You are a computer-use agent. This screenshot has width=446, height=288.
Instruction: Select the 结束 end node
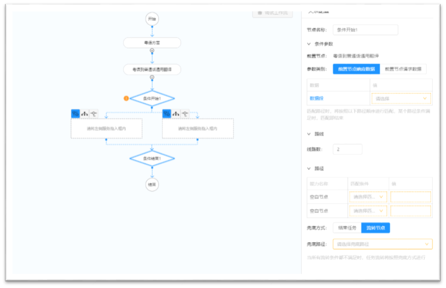[x=152, y=184]
